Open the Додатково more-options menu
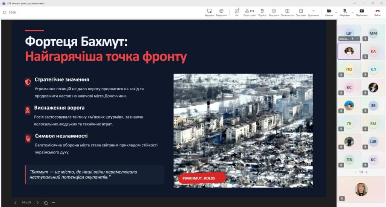Viewport: 386px width, 207px height. tap(313, 12)
